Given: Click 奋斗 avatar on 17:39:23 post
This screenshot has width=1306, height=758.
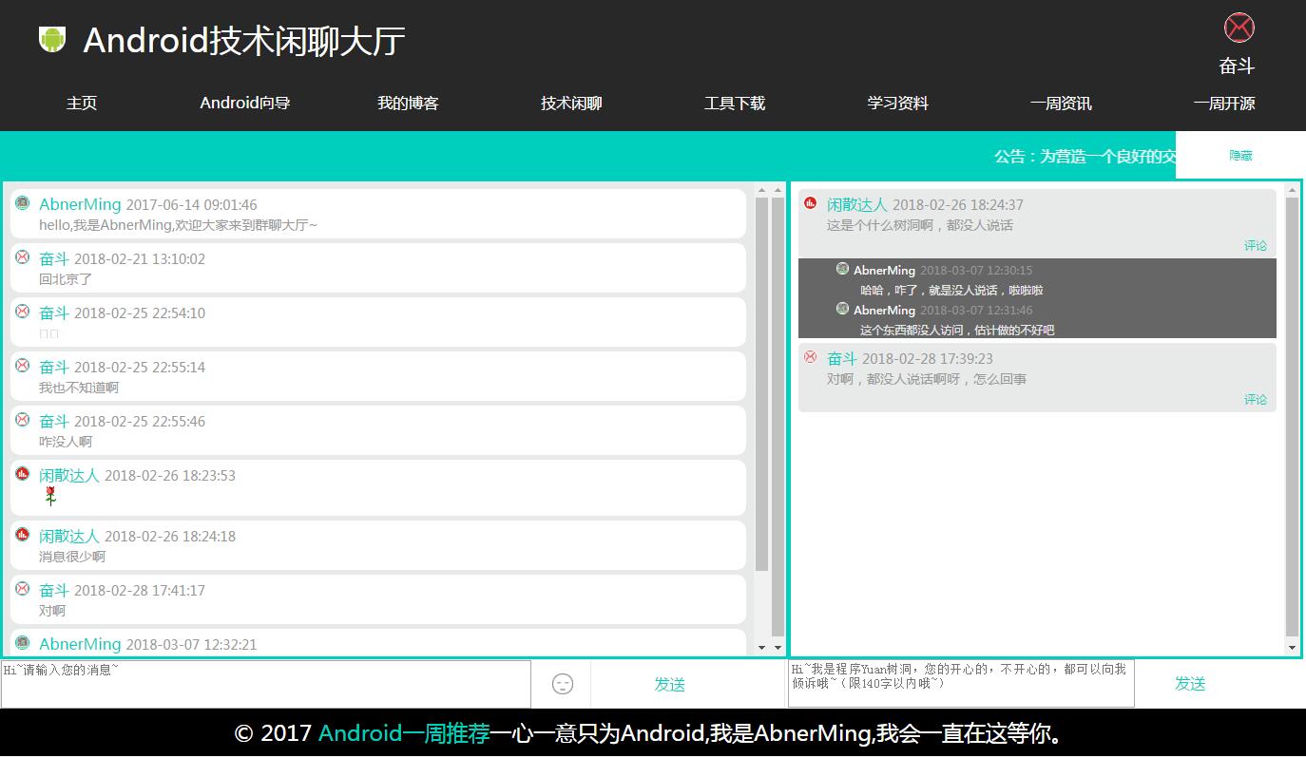Looking at the screenshot, I should coord(811,357).
